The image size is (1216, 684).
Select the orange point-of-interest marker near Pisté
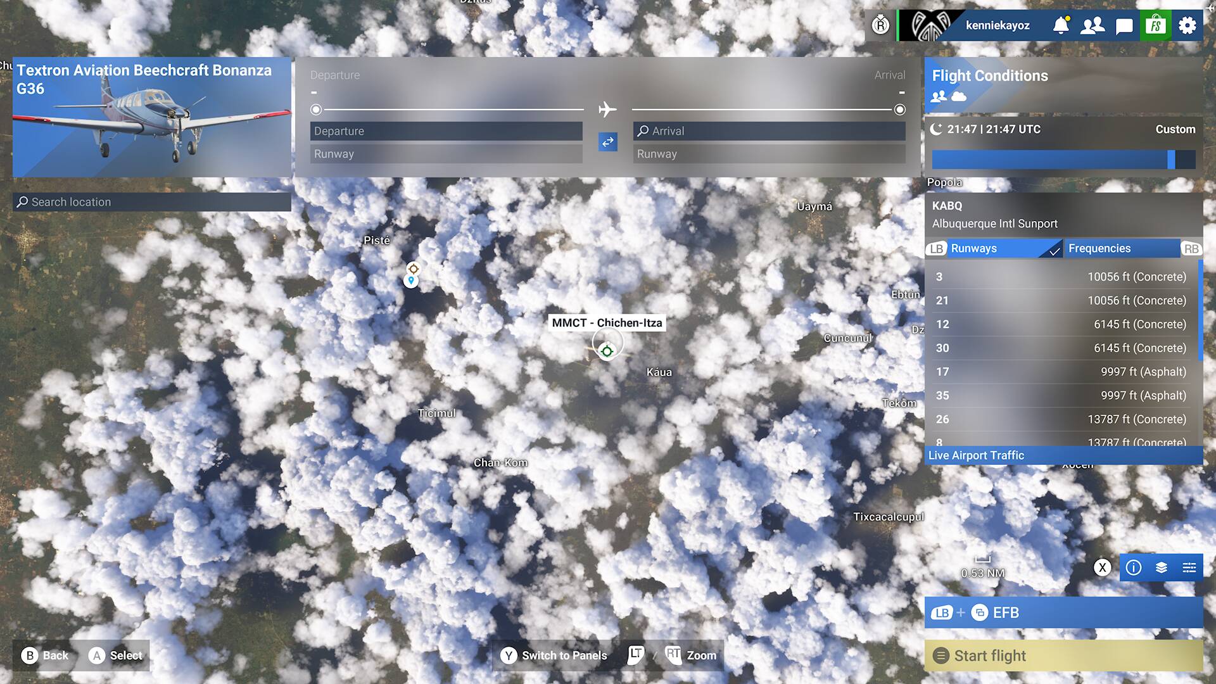[413, 269]
